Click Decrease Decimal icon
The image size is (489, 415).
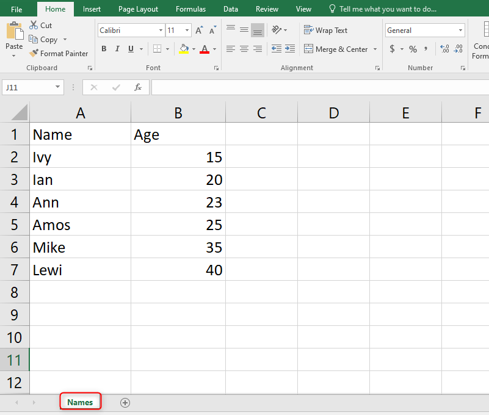(458, 49)
